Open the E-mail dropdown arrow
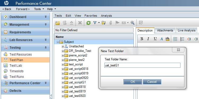Image resolution: width=199 pixels, height=99 pixels. [128, 23]
